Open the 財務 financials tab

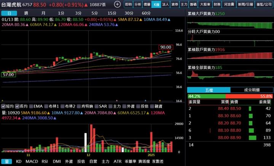coord(217,5)
